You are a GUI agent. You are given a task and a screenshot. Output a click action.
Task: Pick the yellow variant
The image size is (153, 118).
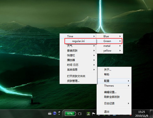click(110, 51)
